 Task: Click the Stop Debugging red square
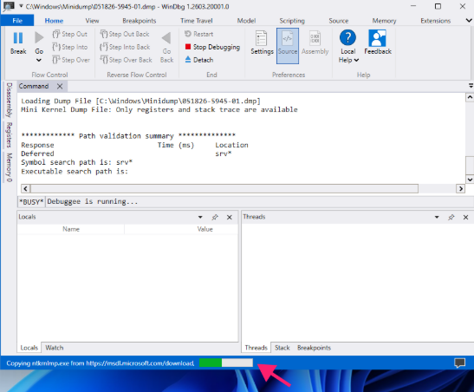tap(188, 47)
